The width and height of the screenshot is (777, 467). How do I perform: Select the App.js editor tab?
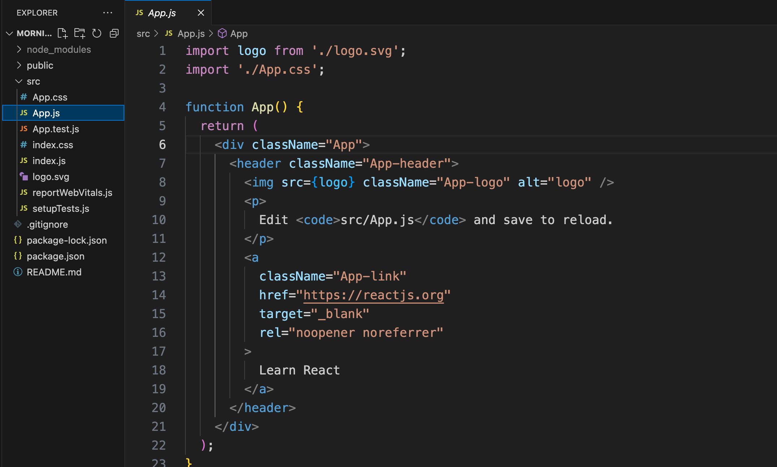pyautogui.click(x=162, y=13)
